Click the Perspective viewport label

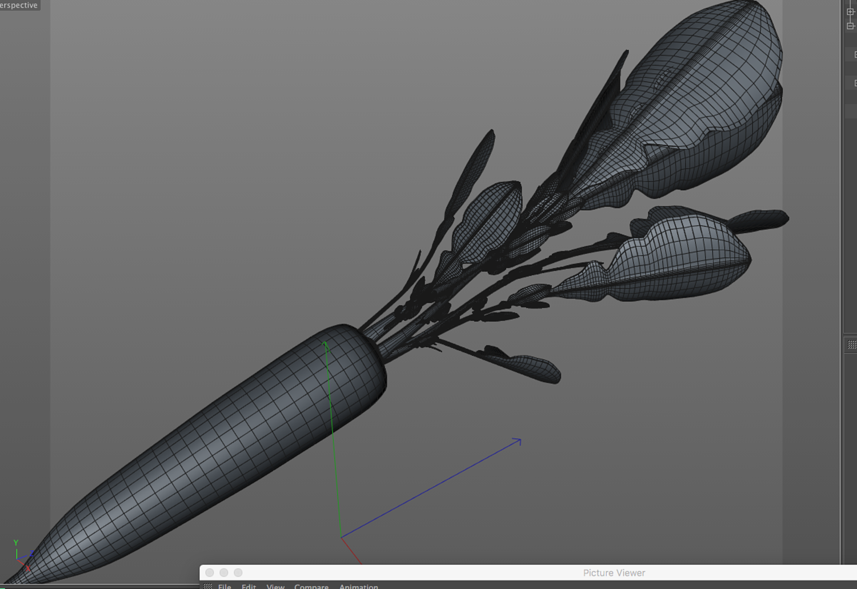click(x=19, y=5)
